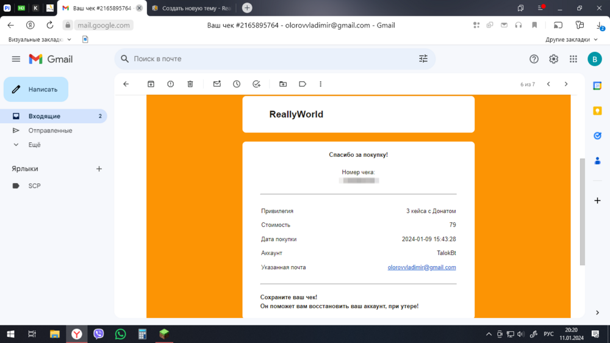This screenshot has width=610, height=343.
Task: Create new label plus icon
Action: pos(99,169)
